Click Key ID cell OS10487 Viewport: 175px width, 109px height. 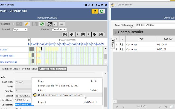click(162, 45)
